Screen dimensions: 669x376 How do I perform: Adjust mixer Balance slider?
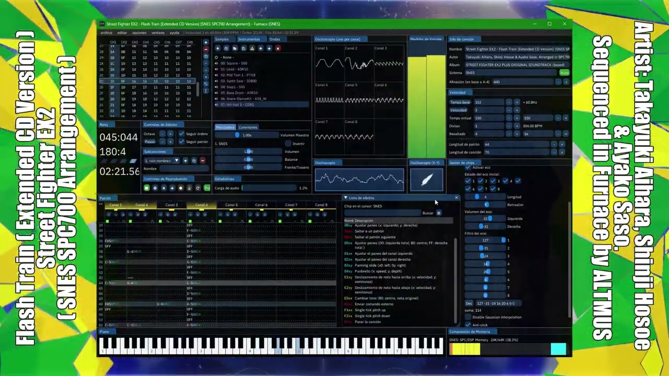(x=248, y=159)
